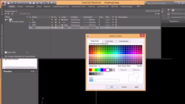This screenshot has height=104, width=185.
Task: Click the Name column header
Action: tap(35, 17)
